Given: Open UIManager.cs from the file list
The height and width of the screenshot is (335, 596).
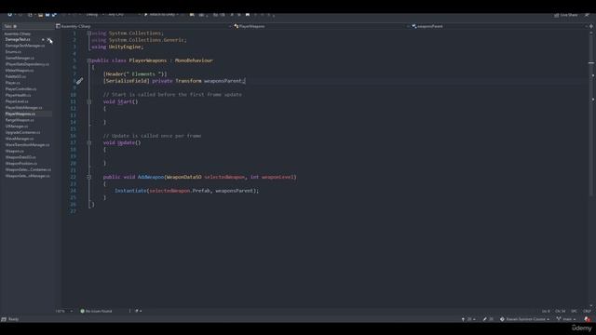Looking at the screenshot, I should pos(17,127).
